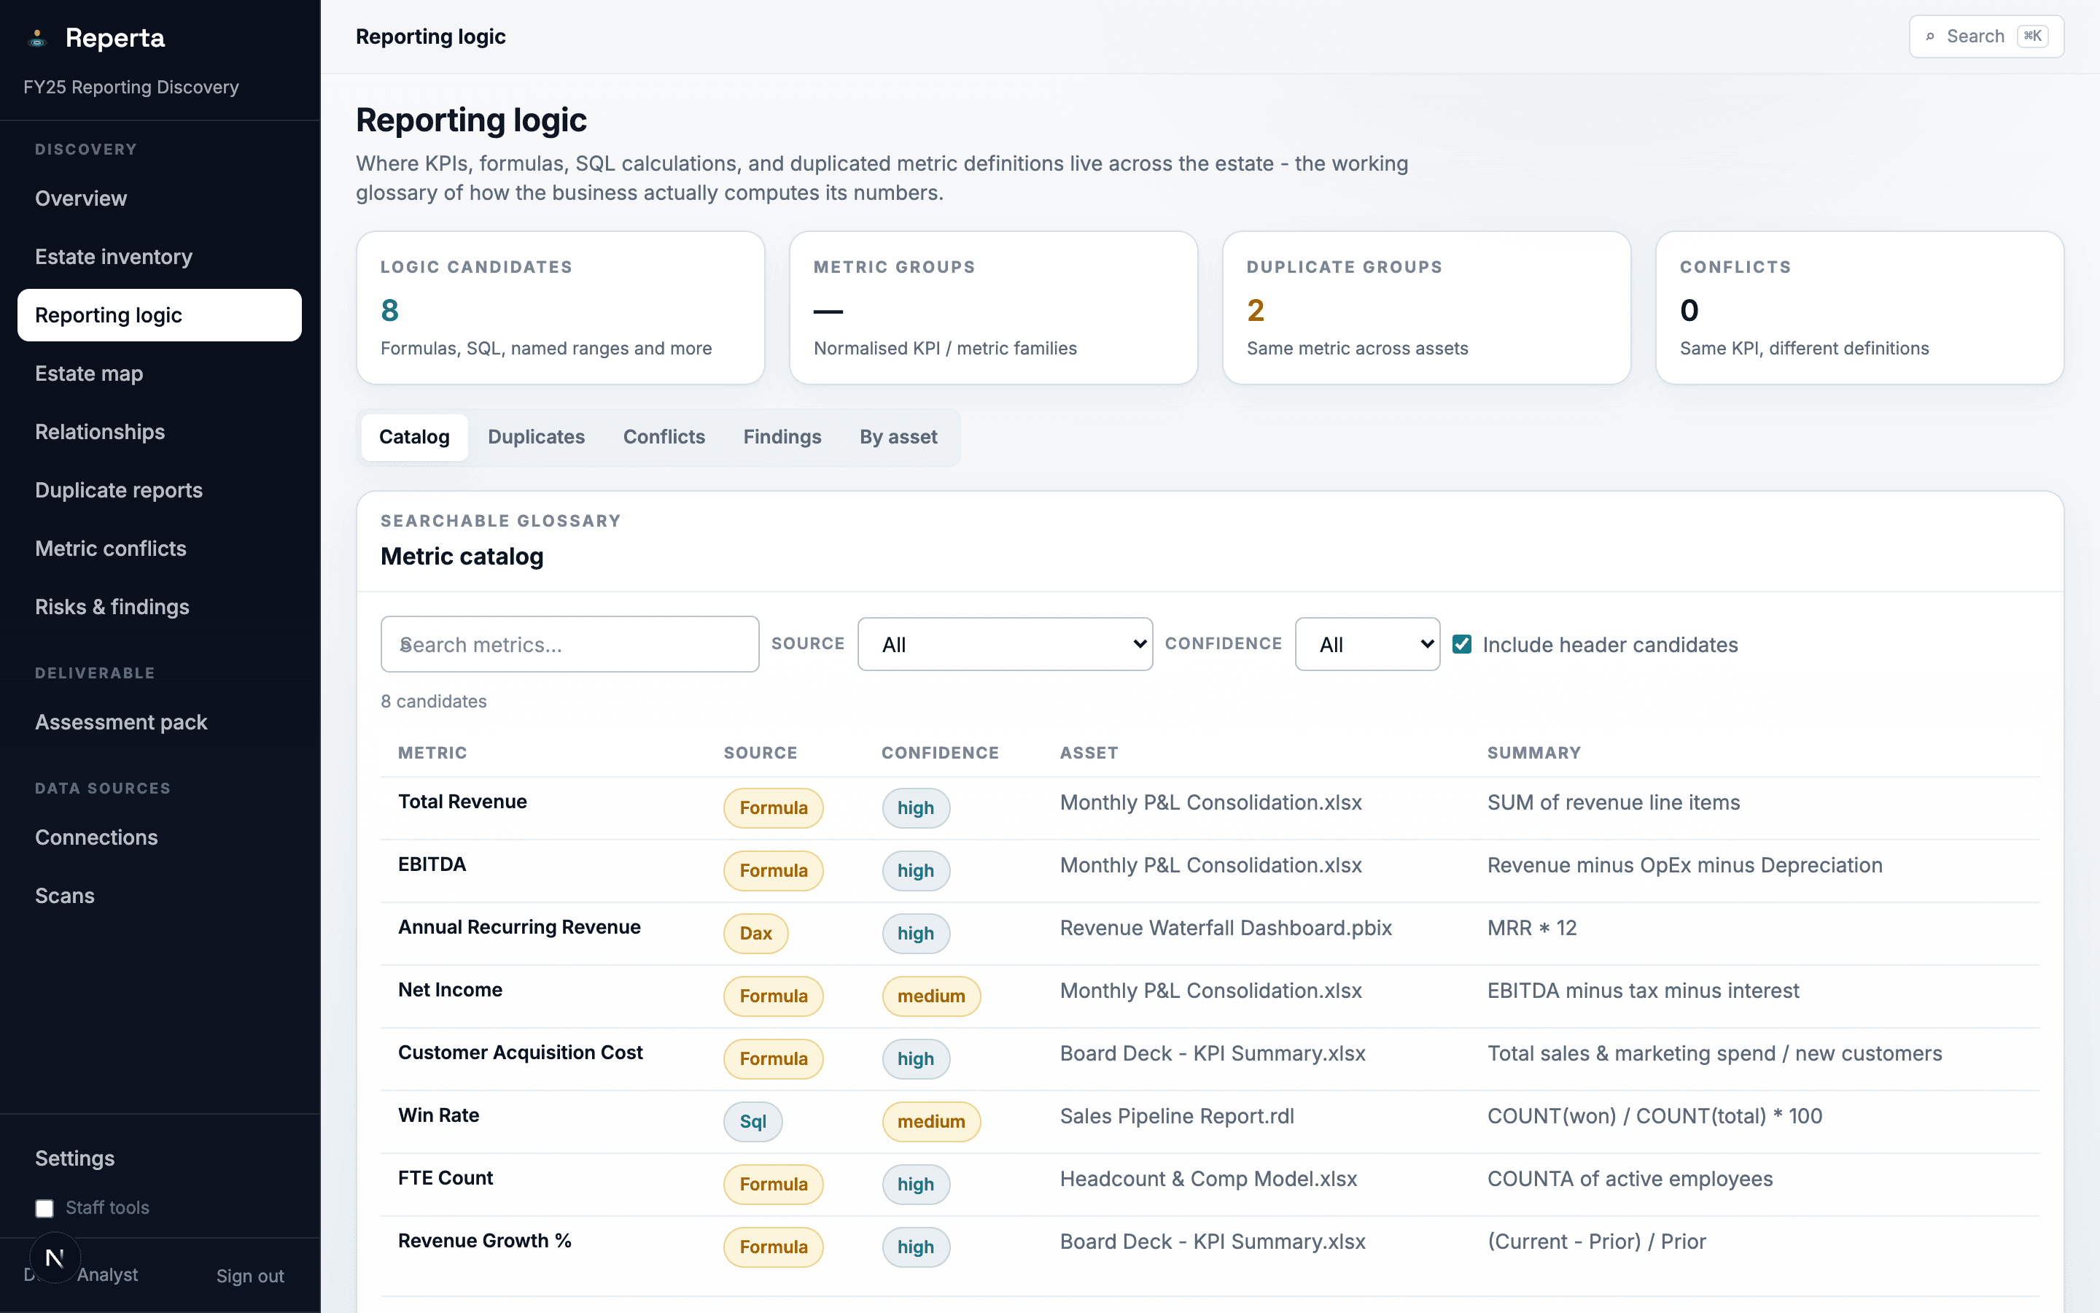Viewport: 2100px width, 1313px height.
Task: Select the Customer Acquisition Cost metric
Action: 521,1053
